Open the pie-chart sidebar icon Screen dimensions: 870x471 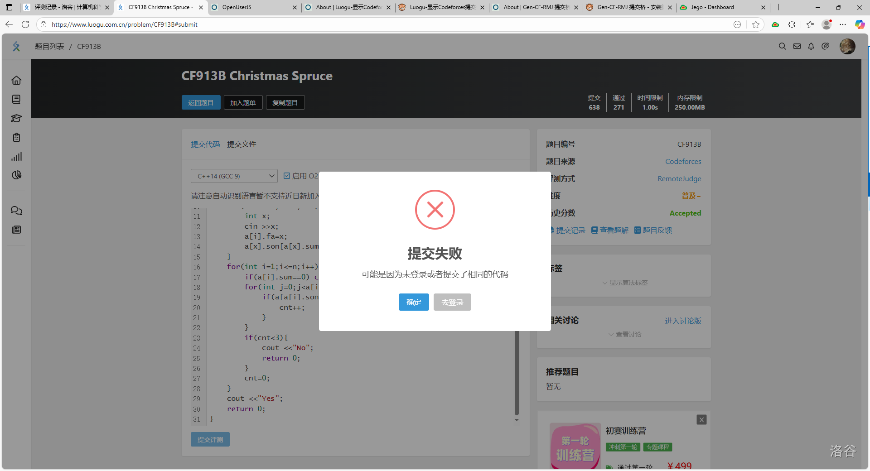[x=16, y=175]
